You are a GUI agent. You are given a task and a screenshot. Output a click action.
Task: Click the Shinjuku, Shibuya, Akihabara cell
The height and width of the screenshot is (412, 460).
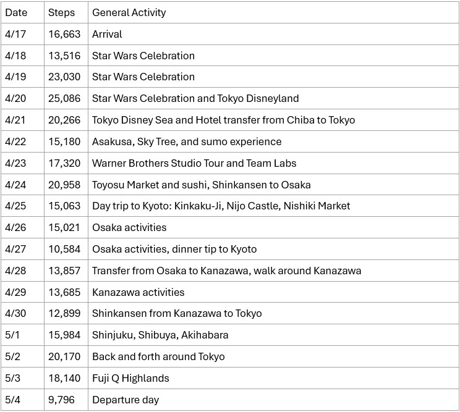tap(160, 335)
